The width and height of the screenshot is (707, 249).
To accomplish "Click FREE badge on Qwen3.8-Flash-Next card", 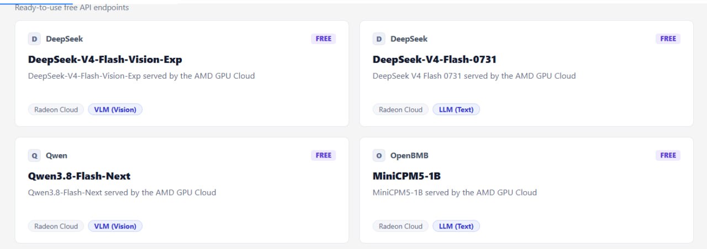I will click(323, 155).
